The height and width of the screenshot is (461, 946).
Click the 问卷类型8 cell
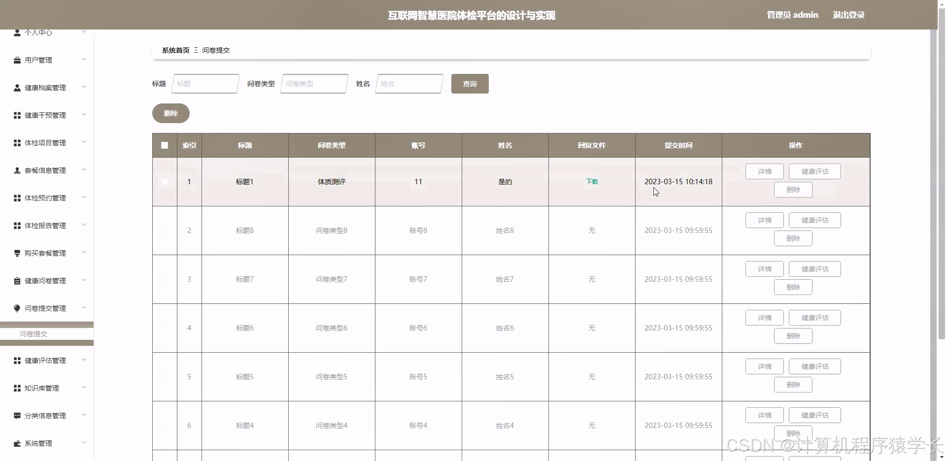tap(332, 230)
